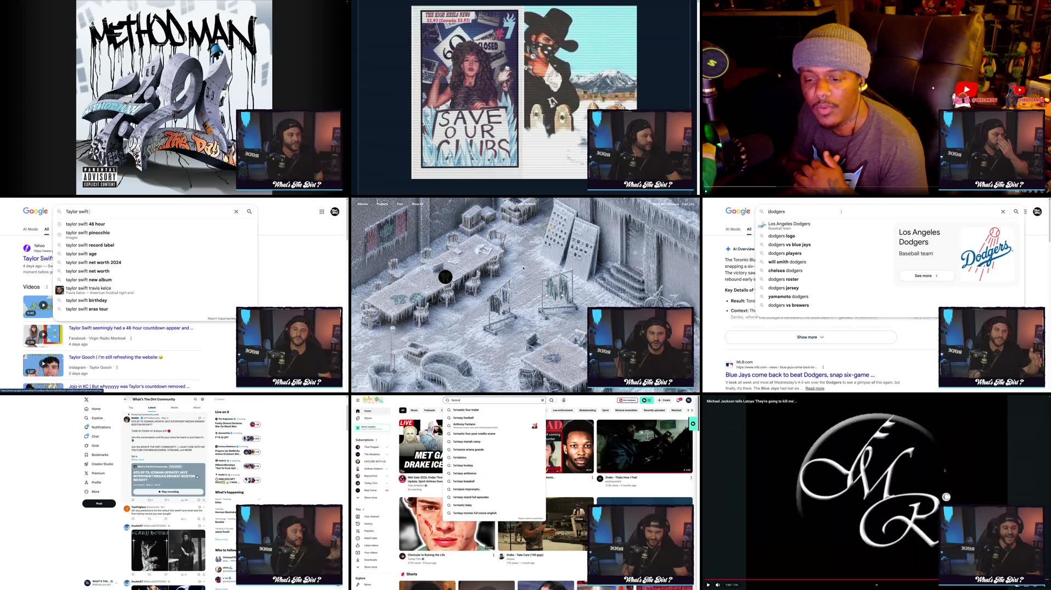Viewport: 1051px width, 590px height.
Task: Click the YouTube Create button
Action: (664, 400)
